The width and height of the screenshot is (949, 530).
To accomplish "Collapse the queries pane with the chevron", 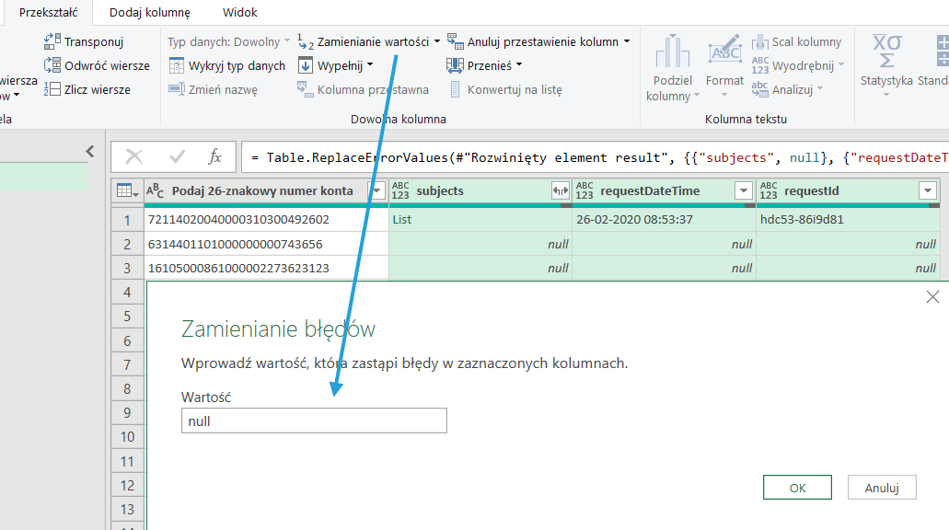I will click(x=90, y=152).
